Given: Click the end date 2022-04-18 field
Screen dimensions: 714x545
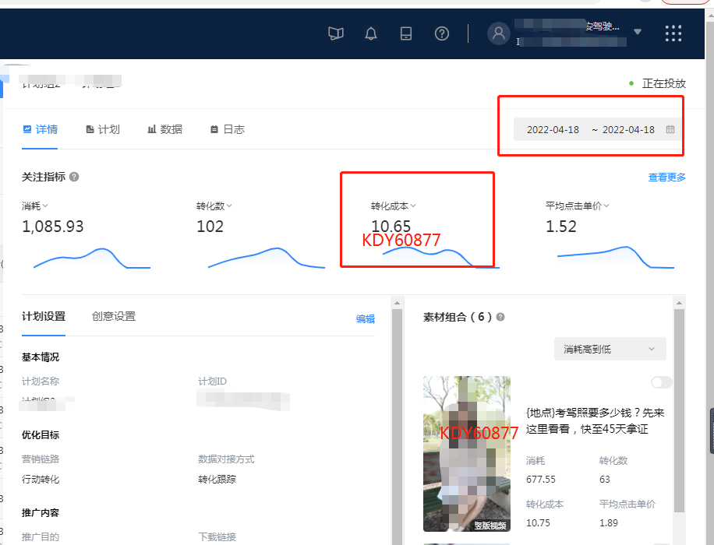Looking at the screenshot, I should pyautogui.click(x=628, y=130).
